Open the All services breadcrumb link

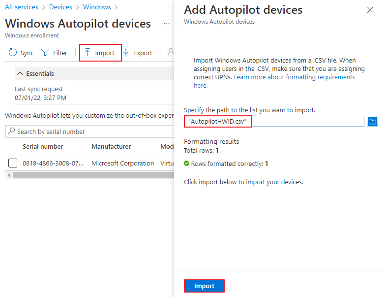point(22,7)
